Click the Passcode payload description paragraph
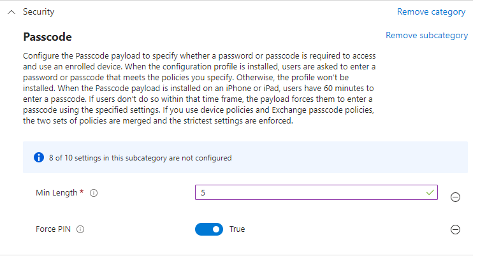Screen dimensions: 487x256 coord(200,88)
